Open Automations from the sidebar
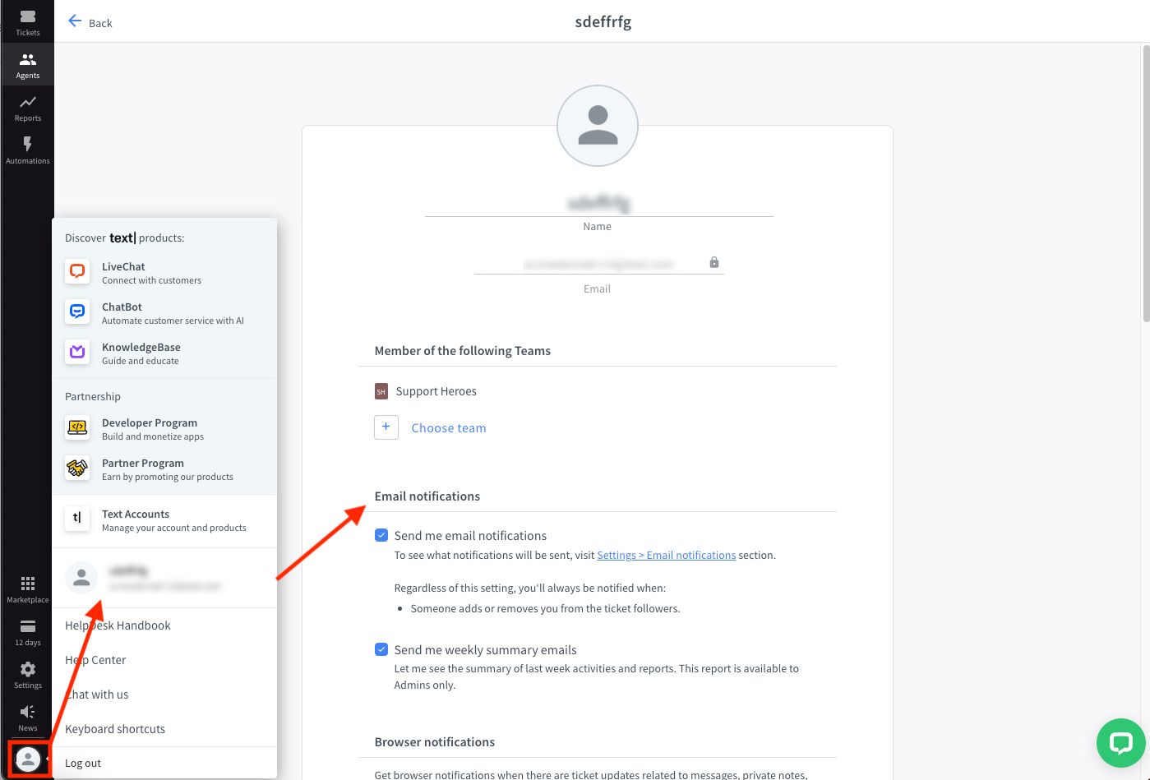The width and height of the screenshot is (1150, 780). point(27,150)
